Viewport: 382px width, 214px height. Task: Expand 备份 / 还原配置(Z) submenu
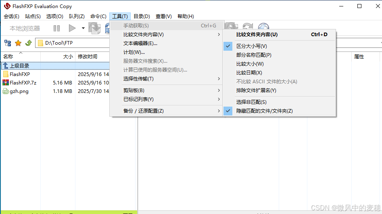[167, 111]
